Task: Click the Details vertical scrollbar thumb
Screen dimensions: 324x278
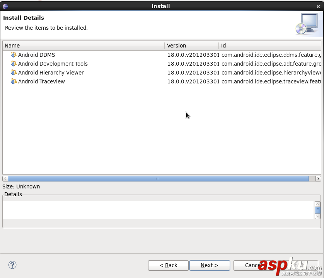Action: click(x=317, y=210)
